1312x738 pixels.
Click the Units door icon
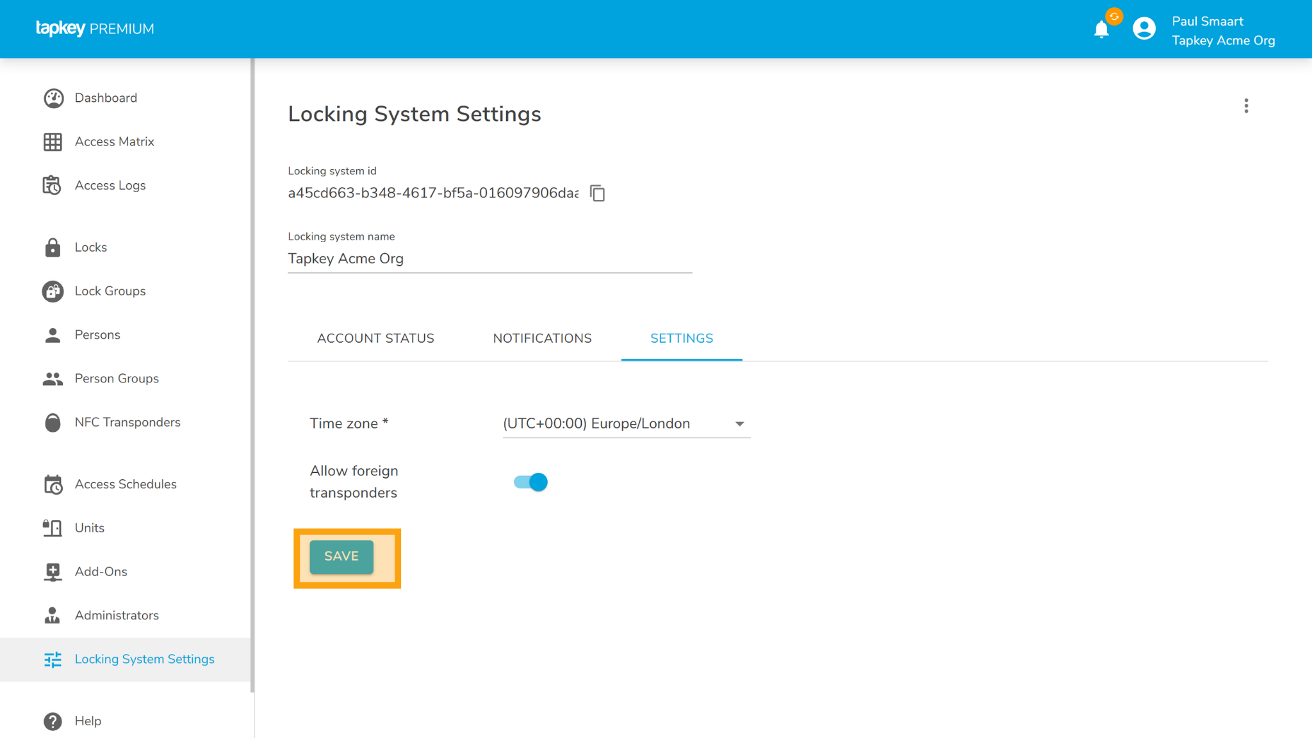pos(53,528)
